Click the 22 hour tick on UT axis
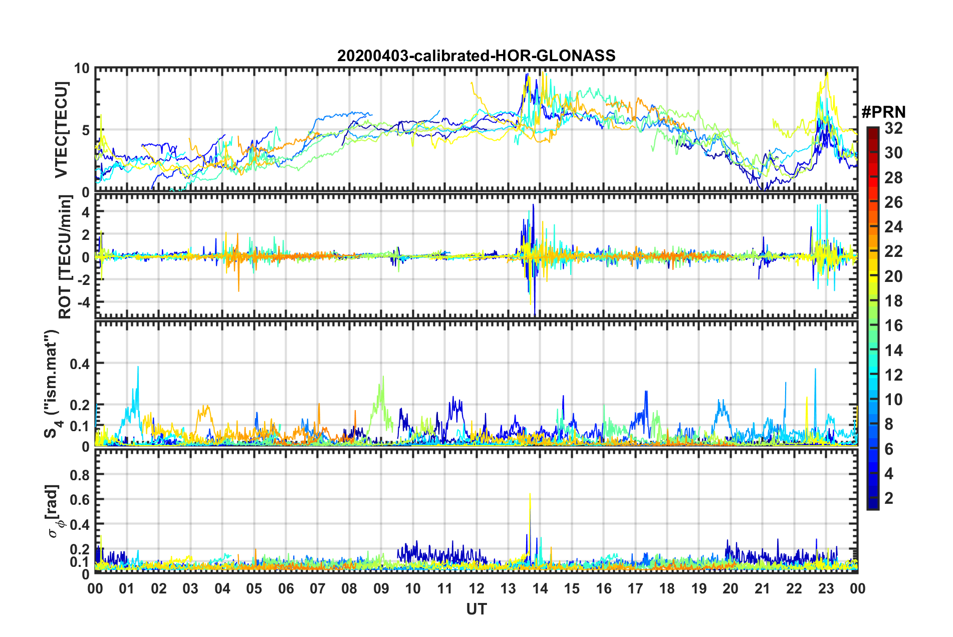The width and height of the screenshot is (953, 637). pos(794,588)
